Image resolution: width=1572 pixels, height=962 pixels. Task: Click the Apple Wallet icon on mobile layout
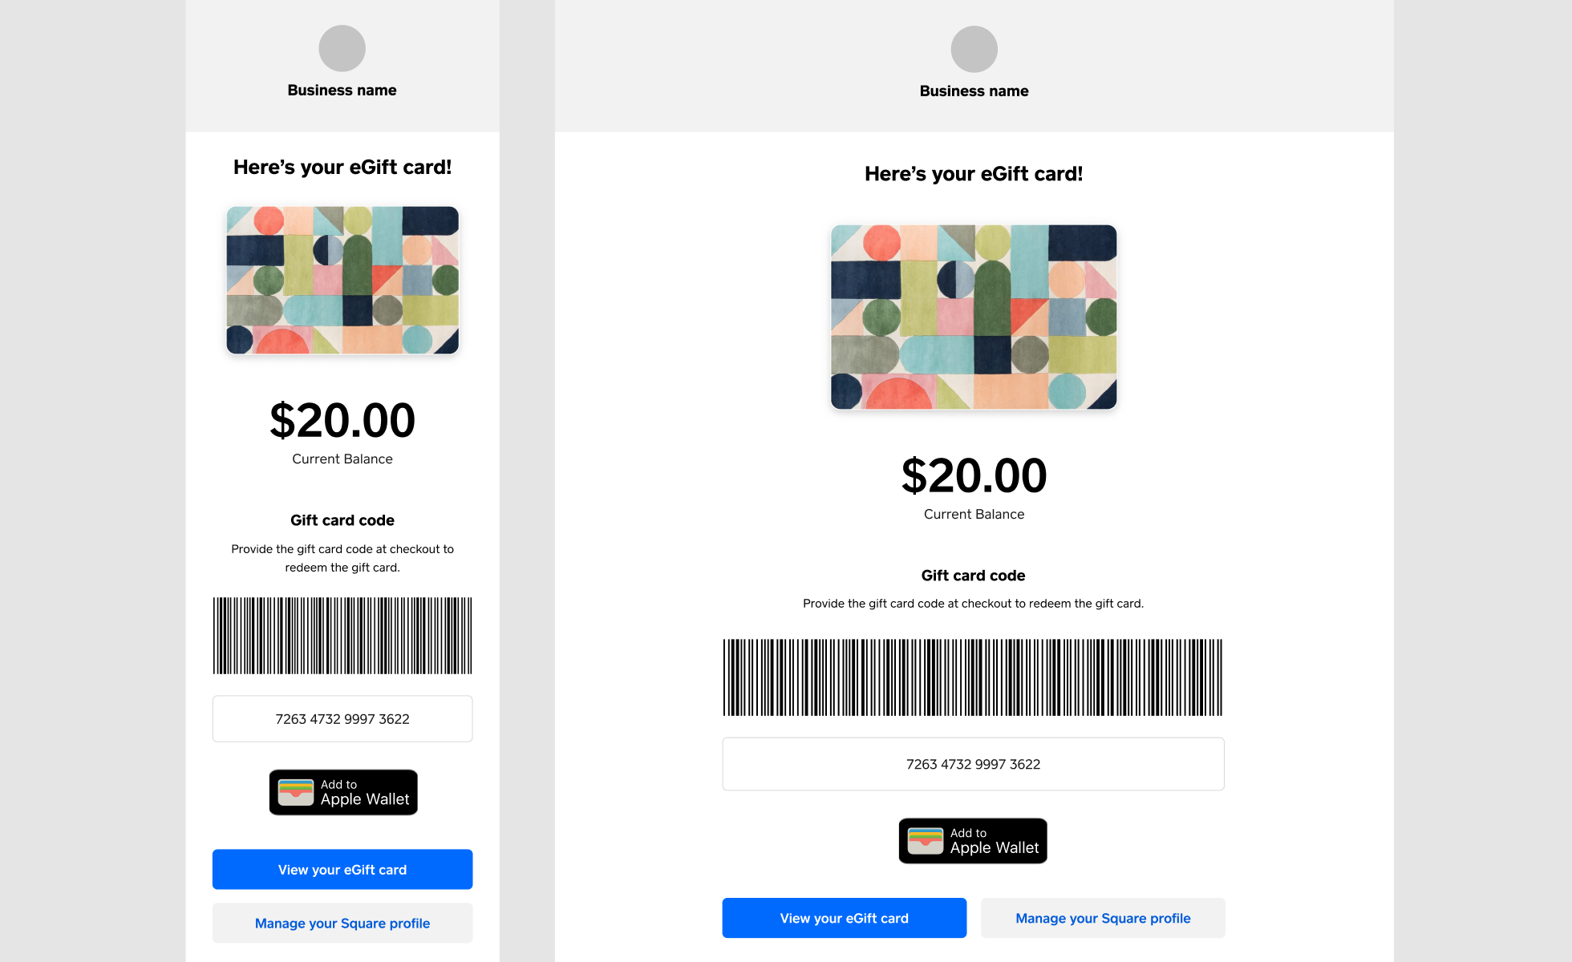pyautogui.click(x=297, y=792)
